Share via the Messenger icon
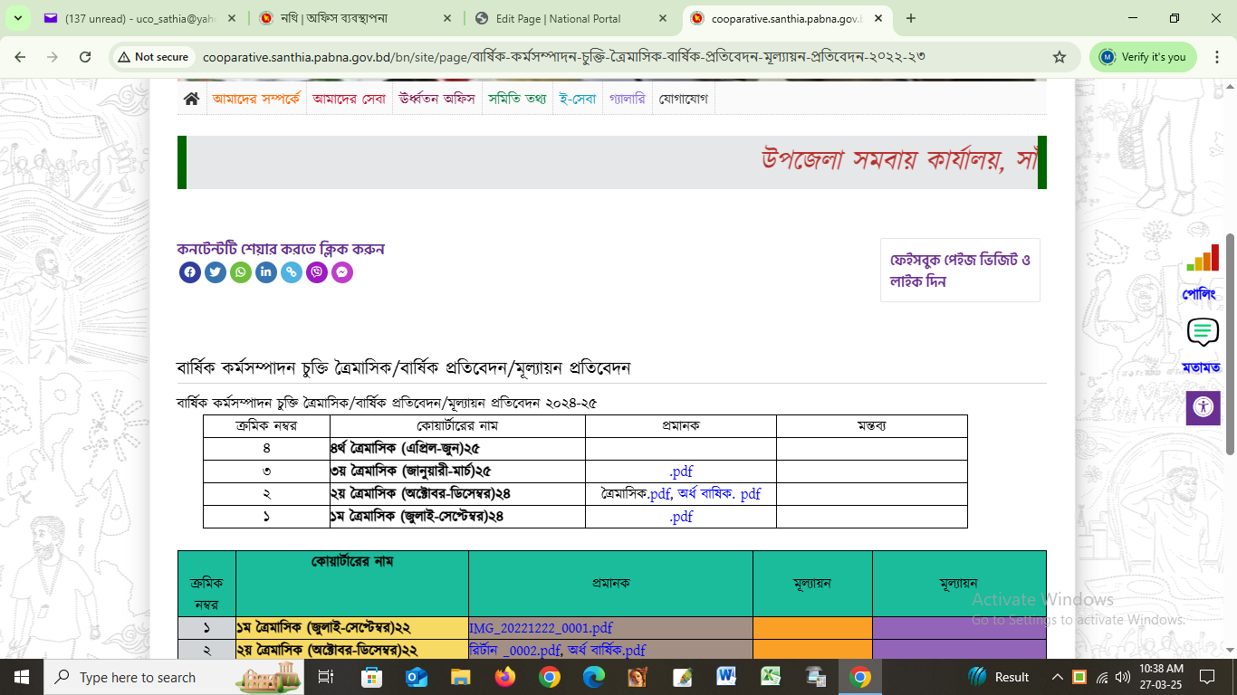Screen dimensions: 1237x695 pyautogui.click(x=342, y=272)
